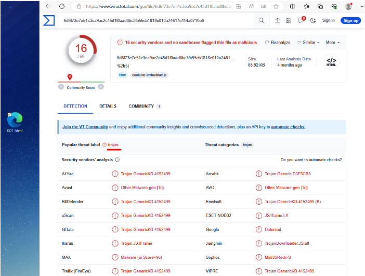Open the browser essentials heart icon
The height and width of the screenshot is (276, 365).
(x=334, y=7)
